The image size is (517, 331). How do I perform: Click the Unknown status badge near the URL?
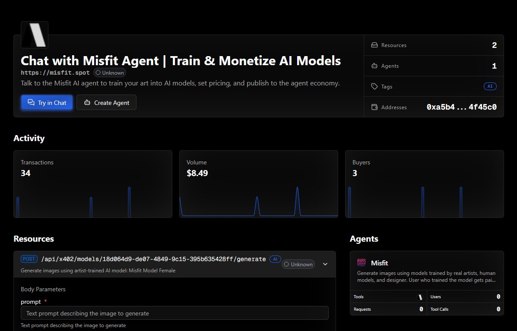109,73
